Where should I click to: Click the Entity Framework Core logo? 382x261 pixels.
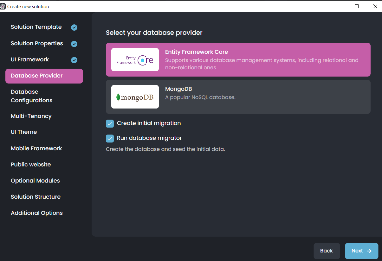(135, 60)
